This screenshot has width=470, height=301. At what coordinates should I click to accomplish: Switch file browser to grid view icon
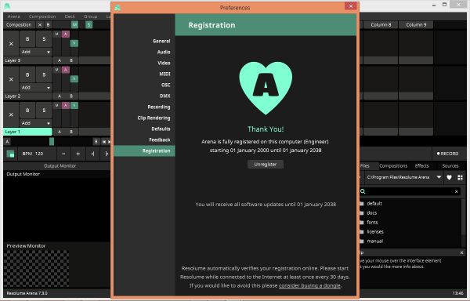pyautogui.click(x=460, y=177)
